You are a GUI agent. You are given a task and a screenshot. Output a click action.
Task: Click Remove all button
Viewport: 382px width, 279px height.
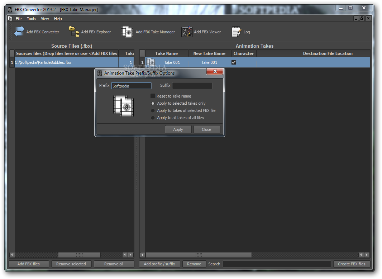tap(114, 264)
